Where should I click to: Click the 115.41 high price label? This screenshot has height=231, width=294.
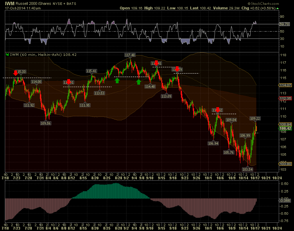[x=92, y=71]
